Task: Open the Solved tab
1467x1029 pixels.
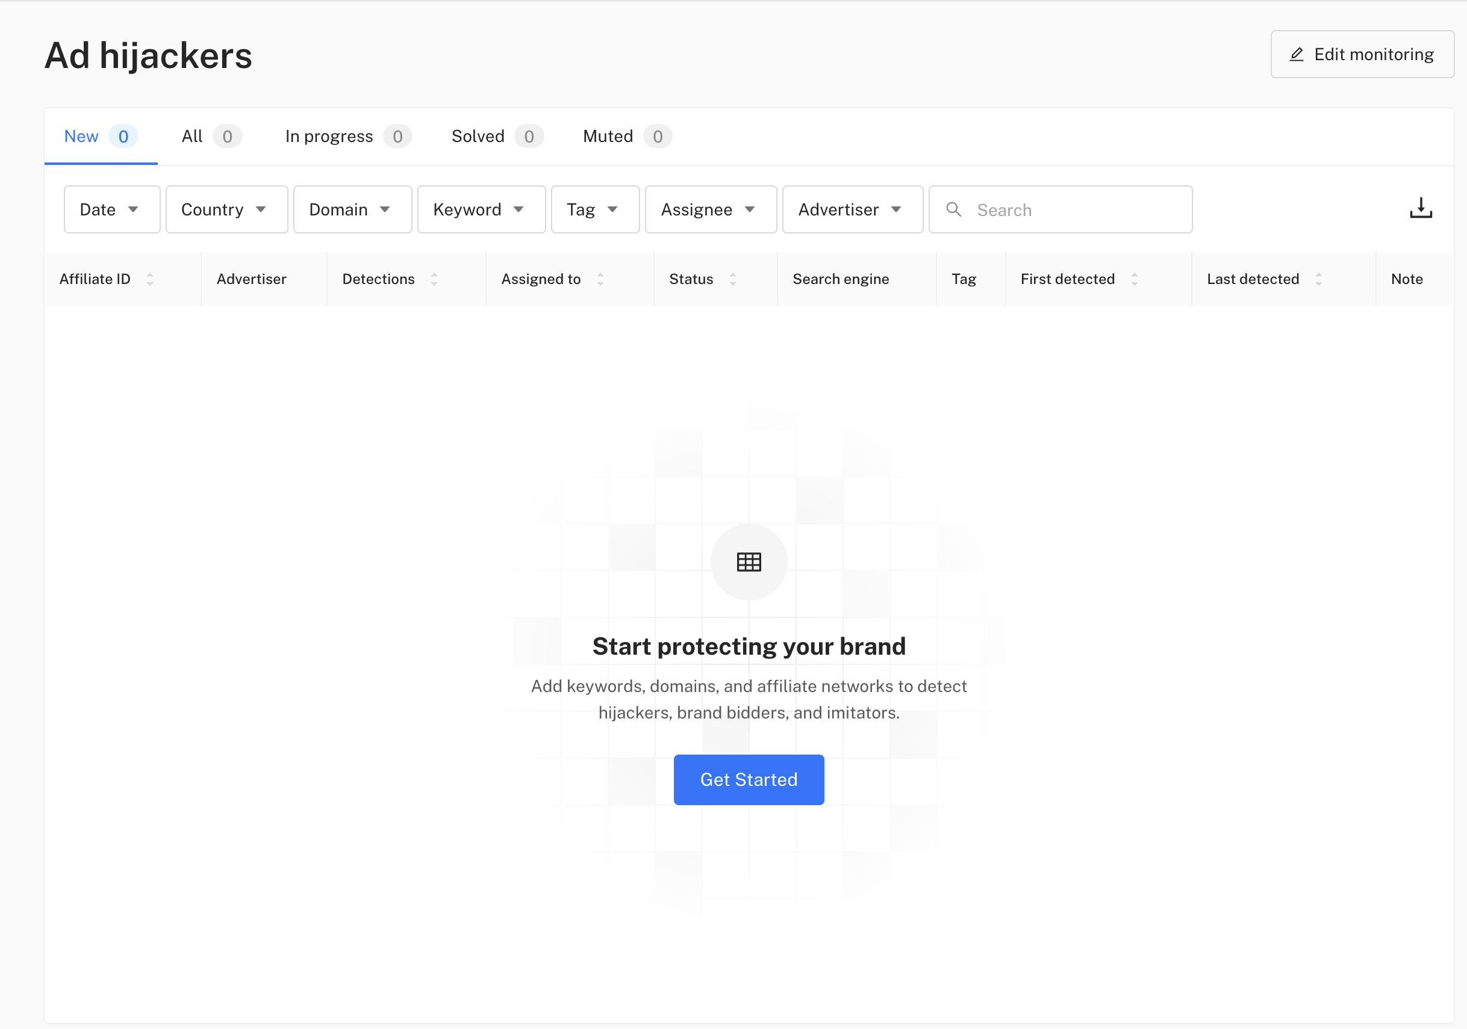Action: (497, 137)
